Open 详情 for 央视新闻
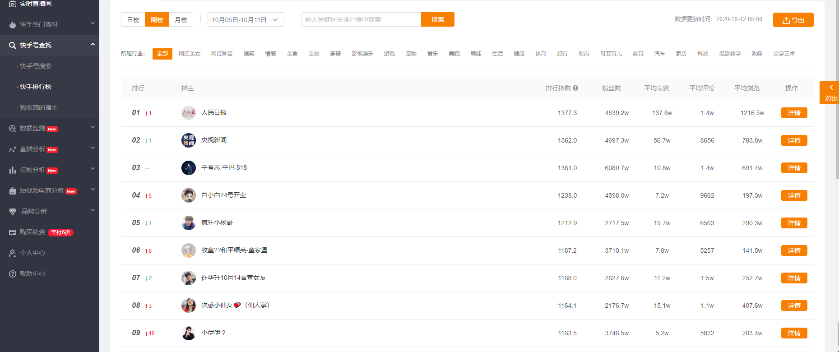Screen dimensions: 839x352 pyautogui.click(x=794, y=140)
